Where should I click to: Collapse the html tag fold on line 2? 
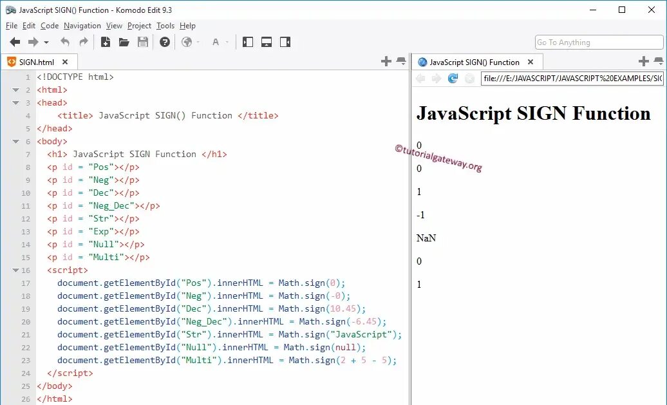point(15,89)
